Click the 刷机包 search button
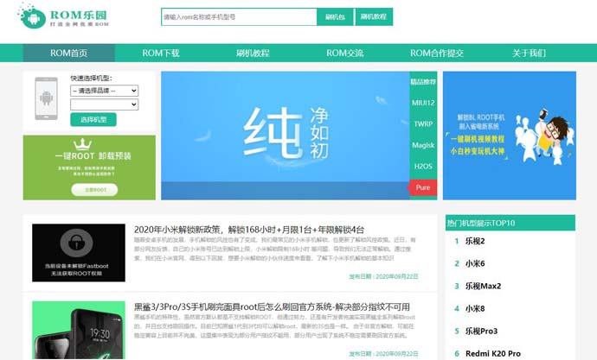This screenshot has width=597, height=360. pos(335,17)
